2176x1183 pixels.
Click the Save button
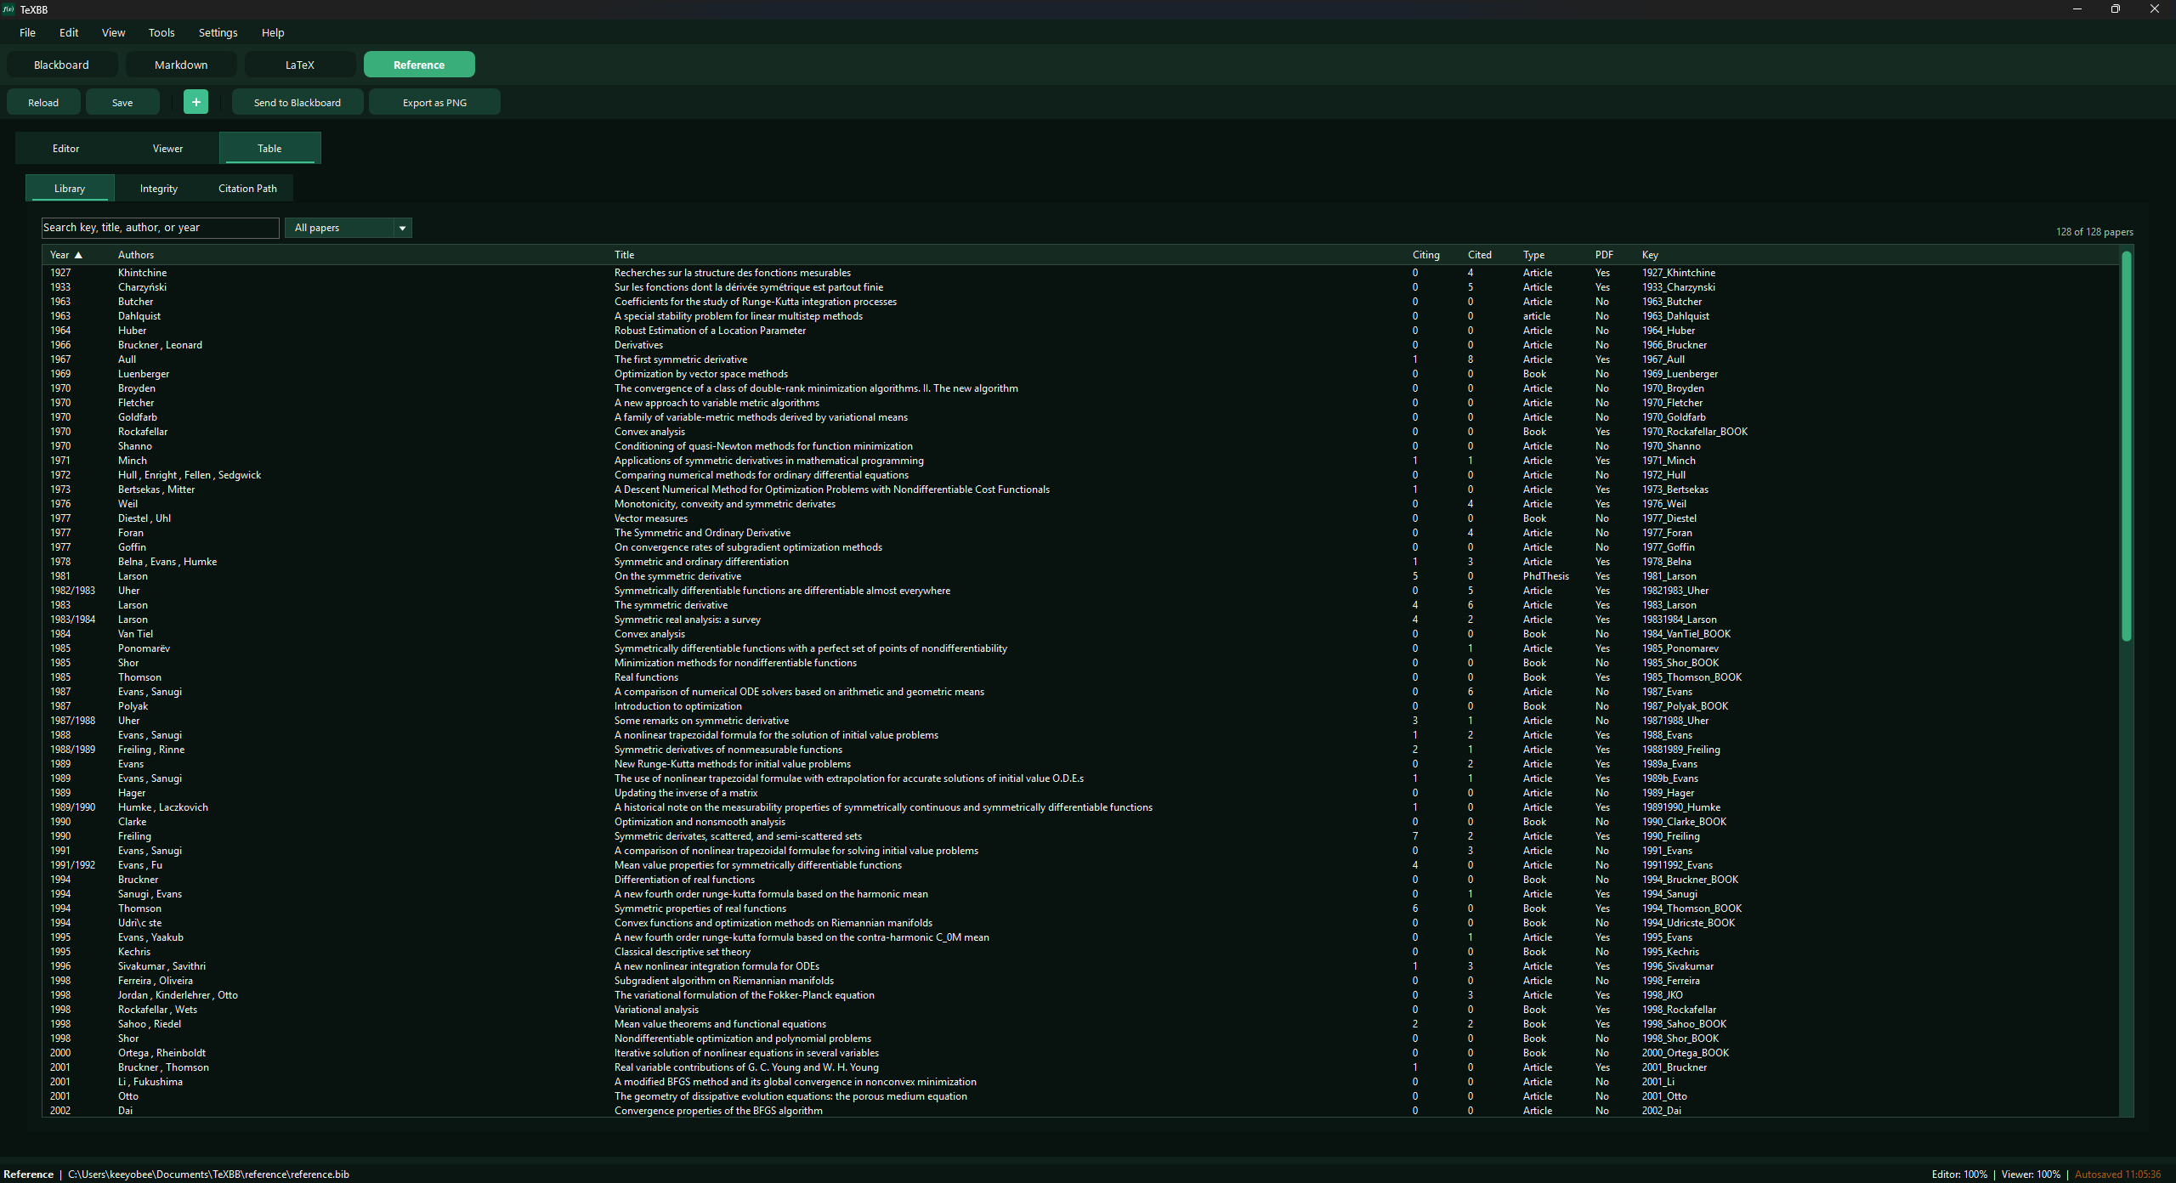coord(122,102)
